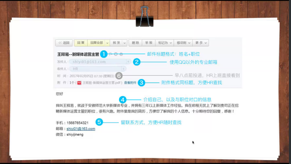Image resolution: width=291 pixels, height=164 pixels.
Task: Click the gray number 6 circle marker
Action: (119, 75)
